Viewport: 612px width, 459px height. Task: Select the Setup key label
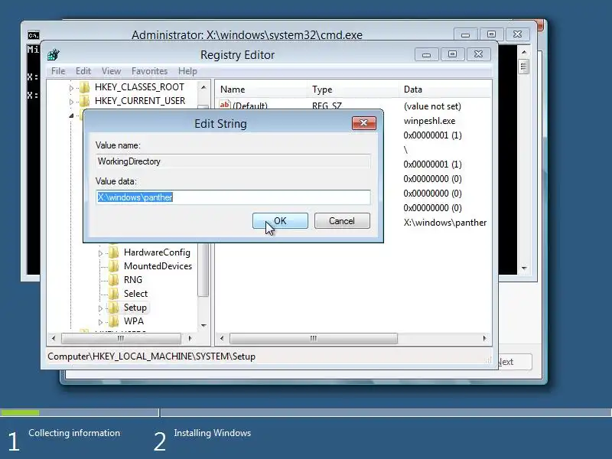click(x=135, y=308)
